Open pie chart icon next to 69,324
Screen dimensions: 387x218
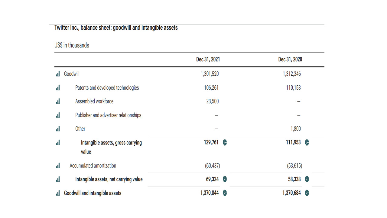[x=225, y=179]
